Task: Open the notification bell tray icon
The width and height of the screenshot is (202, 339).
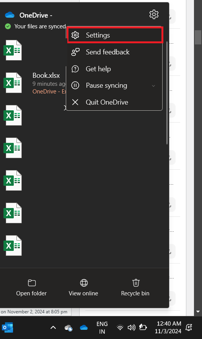Action: pyautogui.click(x=189, y=328)
